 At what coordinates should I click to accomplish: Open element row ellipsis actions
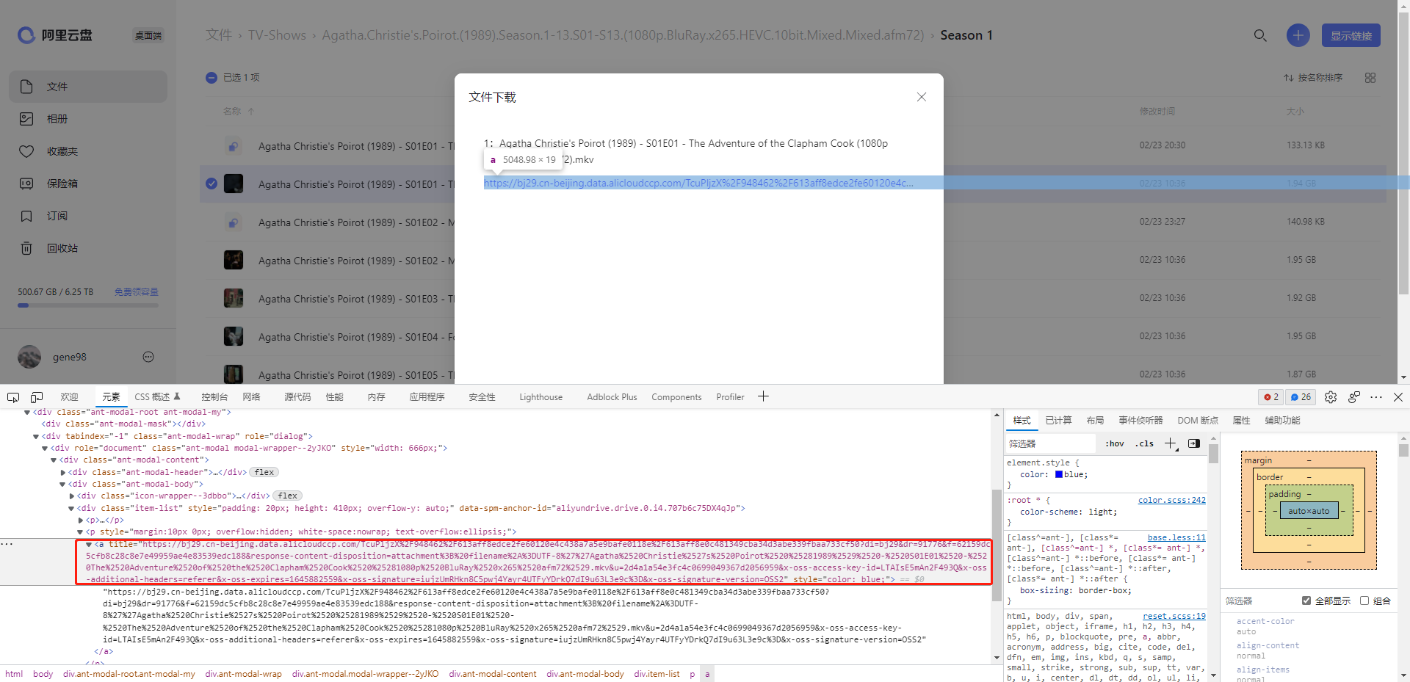[x=7, y=544]
